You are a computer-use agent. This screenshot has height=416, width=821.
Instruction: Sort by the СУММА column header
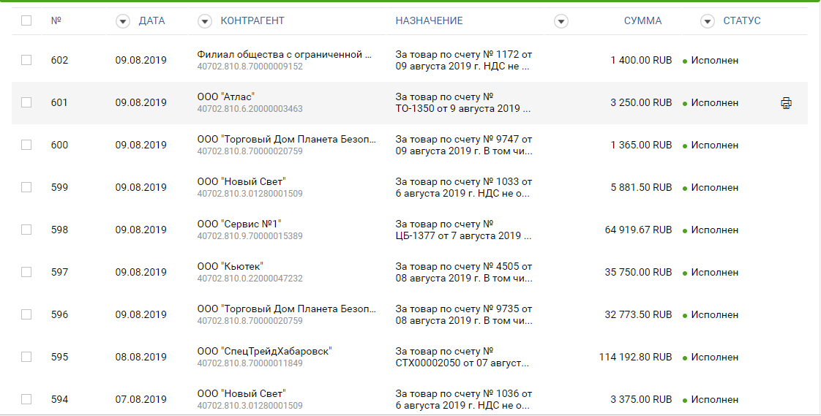click(x=642, y=21)
